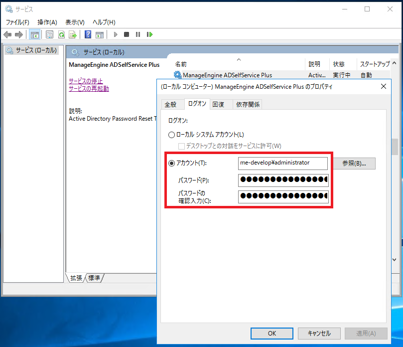
Task: Switch to the 依存関係 tab
Action: [248, 104]
